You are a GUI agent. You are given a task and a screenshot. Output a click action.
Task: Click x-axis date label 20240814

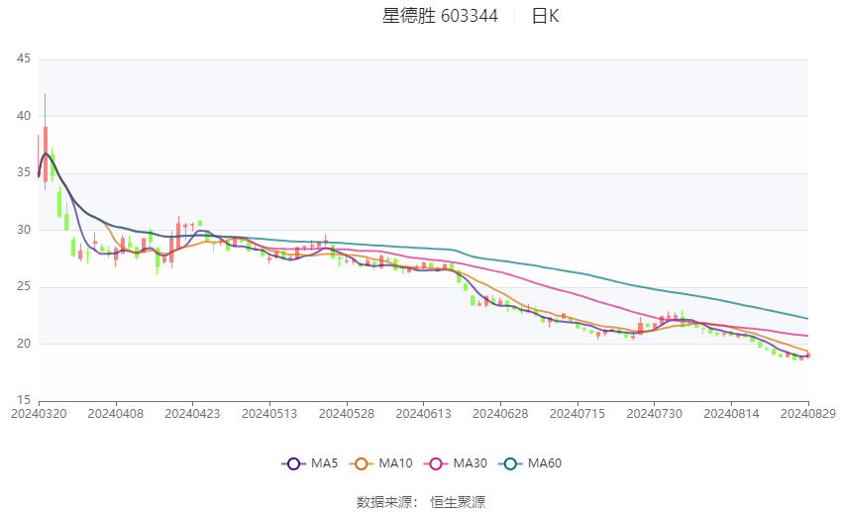[x=731, y=414]
